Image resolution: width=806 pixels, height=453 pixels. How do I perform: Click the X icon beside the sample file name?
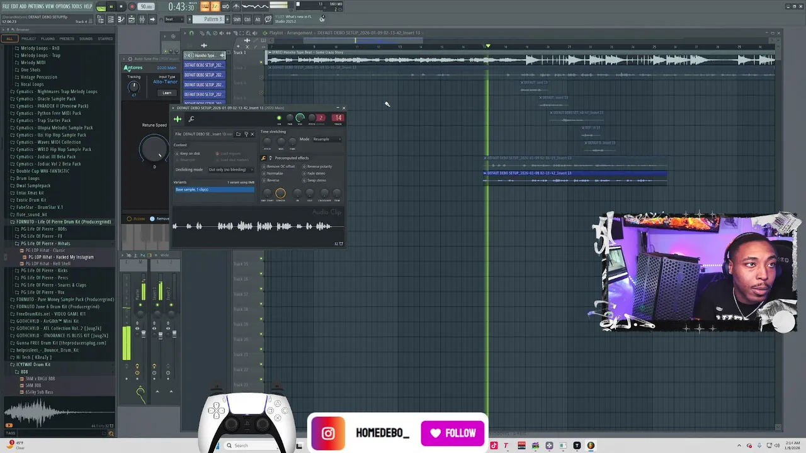pyautogui.click(x=253, y=134)
